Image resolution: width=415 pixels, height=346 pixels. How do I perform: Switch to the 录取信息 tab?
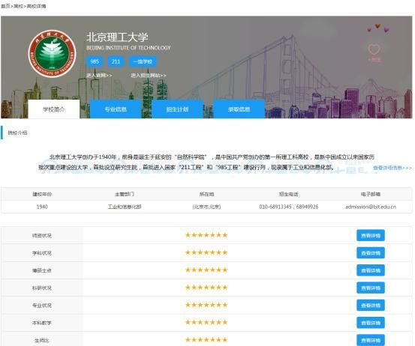[x=239, y=109]
